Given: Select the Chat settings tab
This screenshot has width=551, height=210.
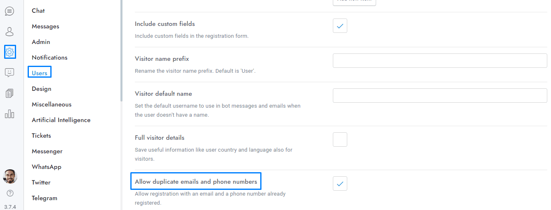Looking at the screenshot, I should [x=38, y=11].
